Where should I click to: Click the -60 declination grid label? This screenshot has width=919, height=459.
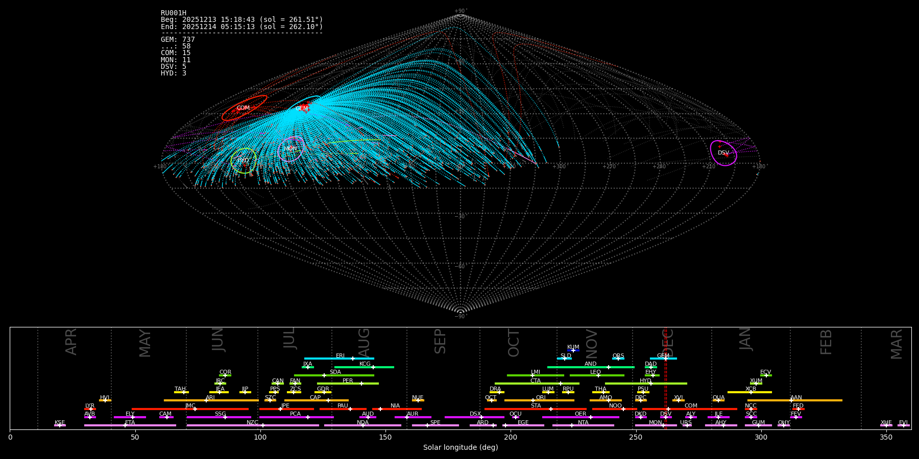click(461, 267)
